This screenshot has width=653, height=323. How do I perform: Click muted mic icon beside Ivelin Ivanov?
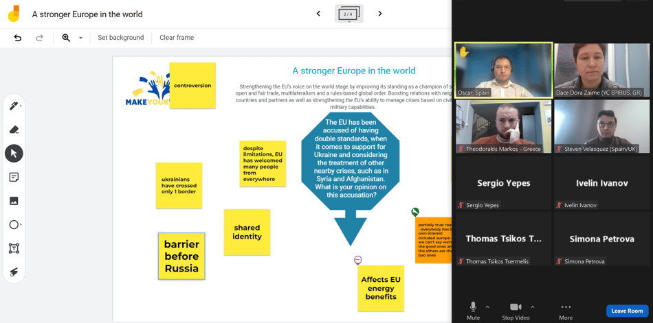click(x=559, y=205)
